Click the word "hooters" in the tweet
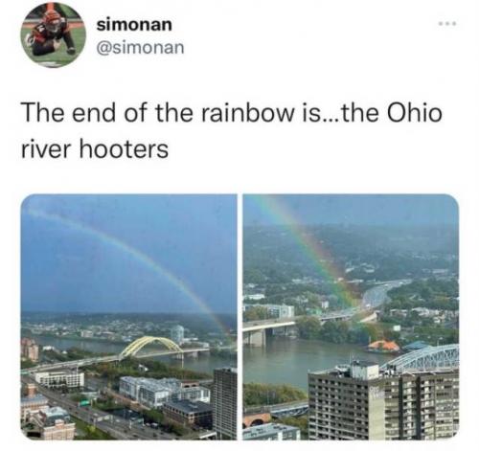 click(124, 149)
